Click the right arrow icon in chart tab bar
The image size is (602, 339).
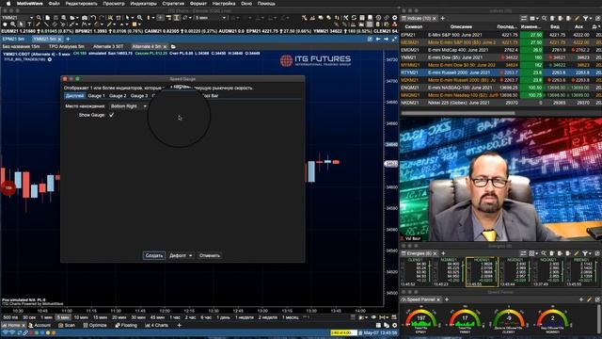(387, 39)
